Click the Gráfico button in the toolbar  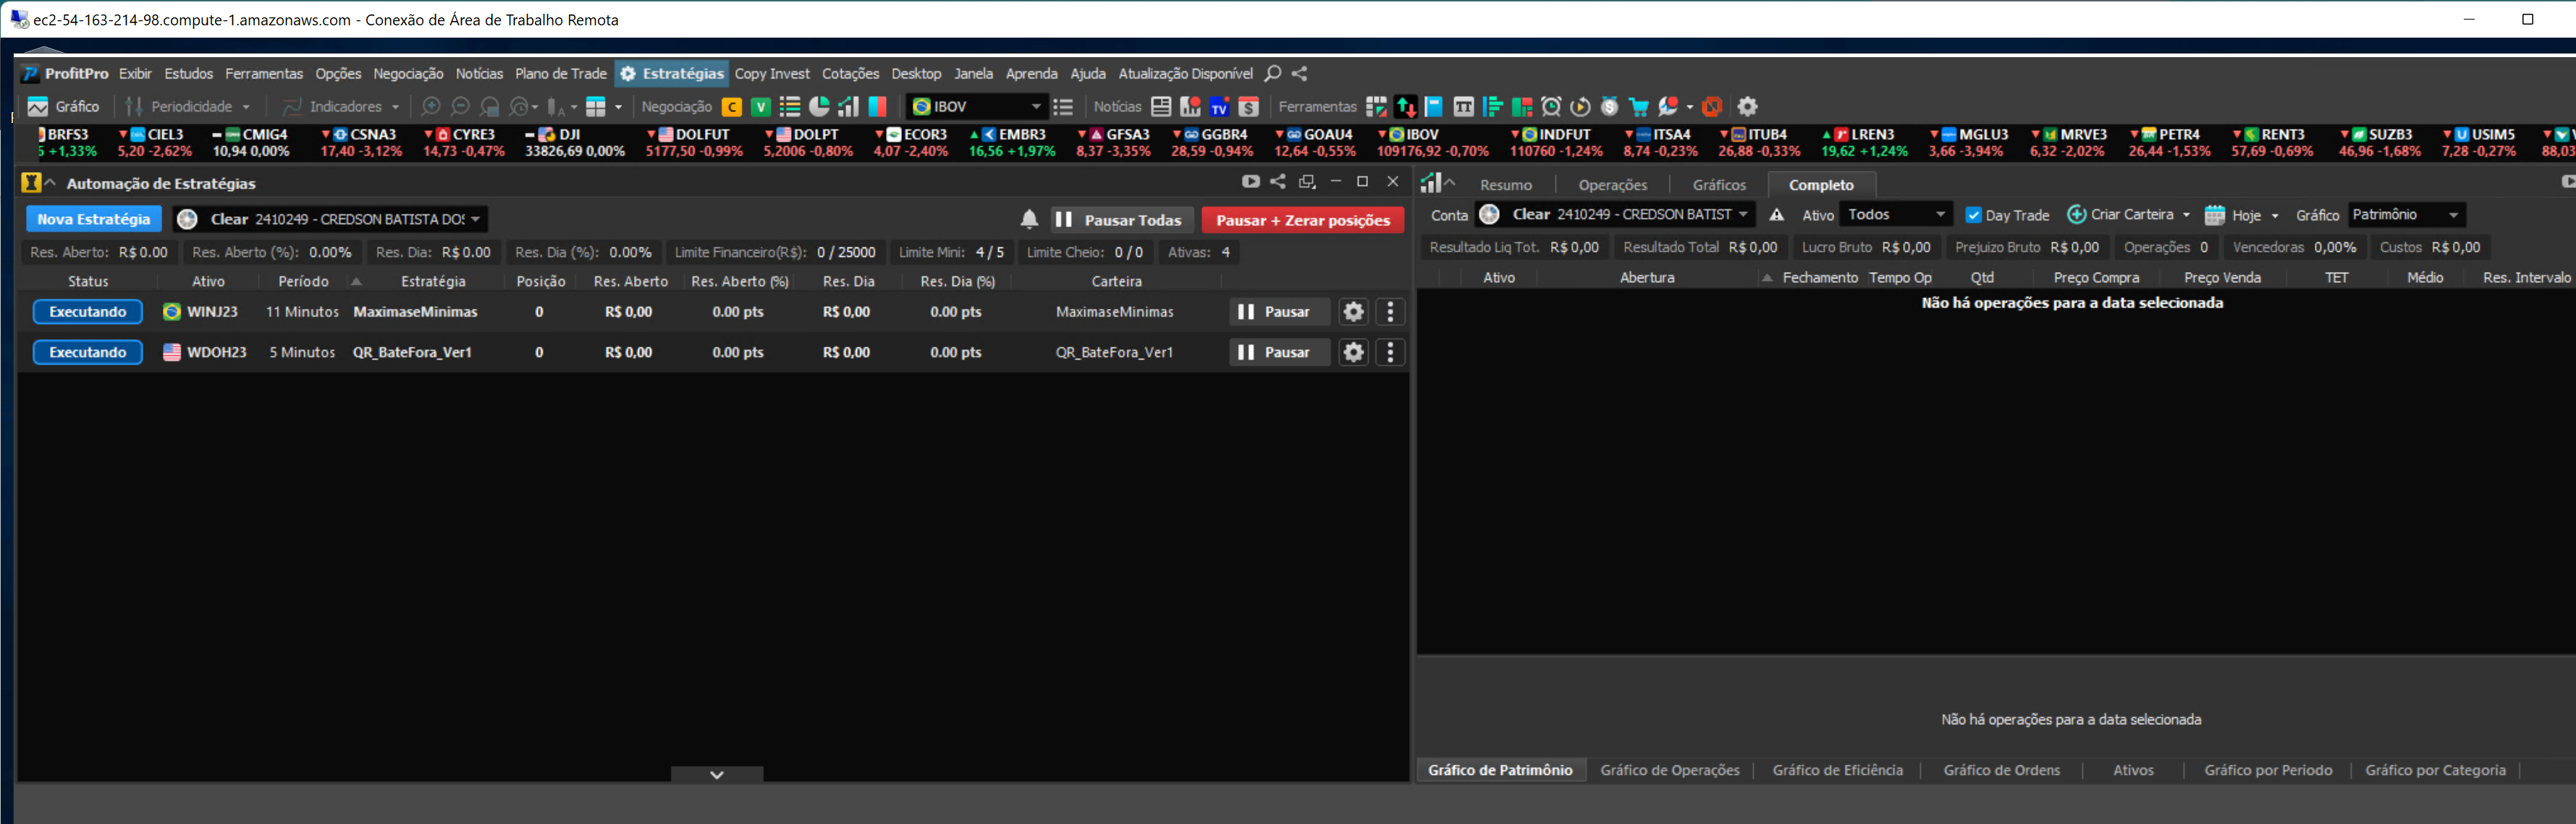click(64, 106)
